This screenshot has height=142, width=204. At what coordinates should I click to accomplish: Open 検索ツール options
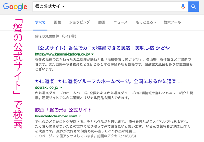172,22
